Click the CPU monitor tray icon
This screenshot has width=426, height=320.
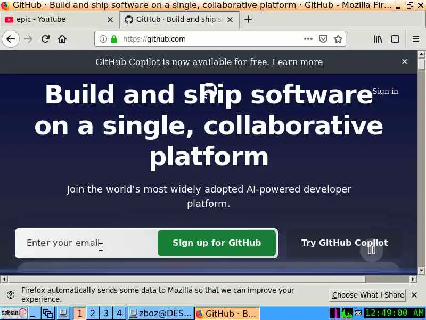coord(335,313)
